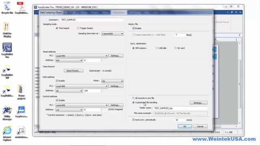Click Control address Settings button
Screen dimensions: 260x146
(116, 105)
